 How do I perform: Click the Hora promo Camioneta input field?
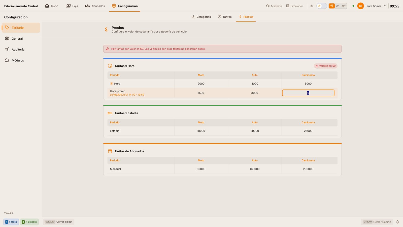[308, 93]
